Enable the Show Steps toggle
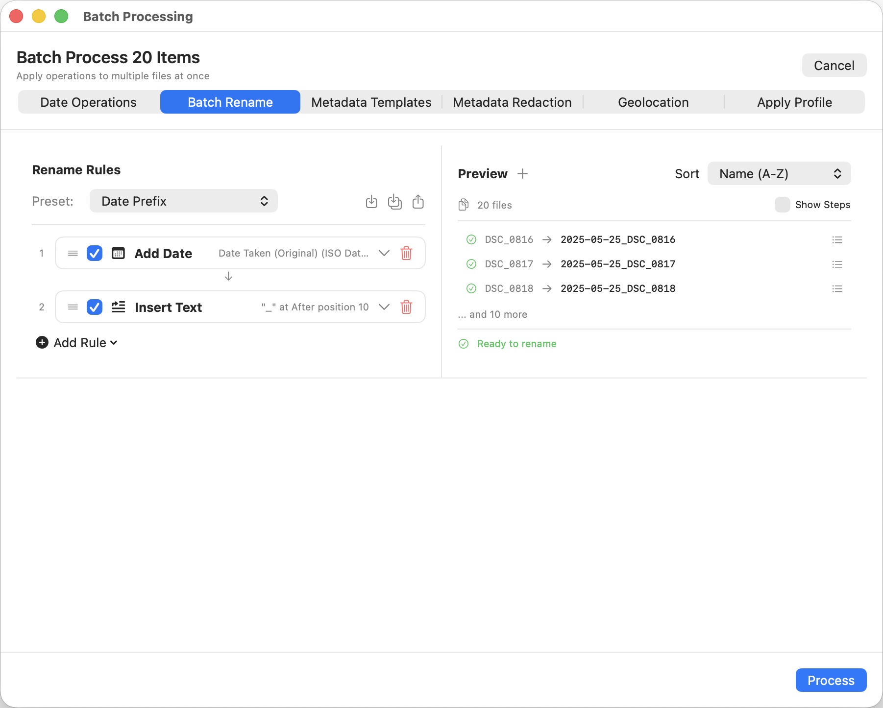883x708 pixels. (x=782, y=205)
